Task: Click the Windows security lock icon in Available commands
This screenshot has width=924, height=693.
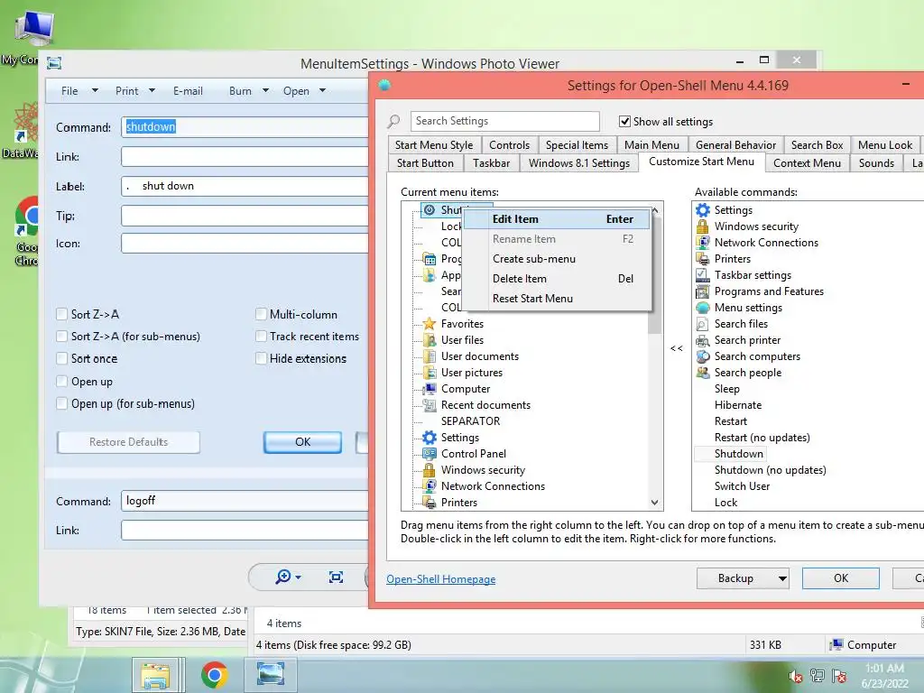Action: (702, 226)
